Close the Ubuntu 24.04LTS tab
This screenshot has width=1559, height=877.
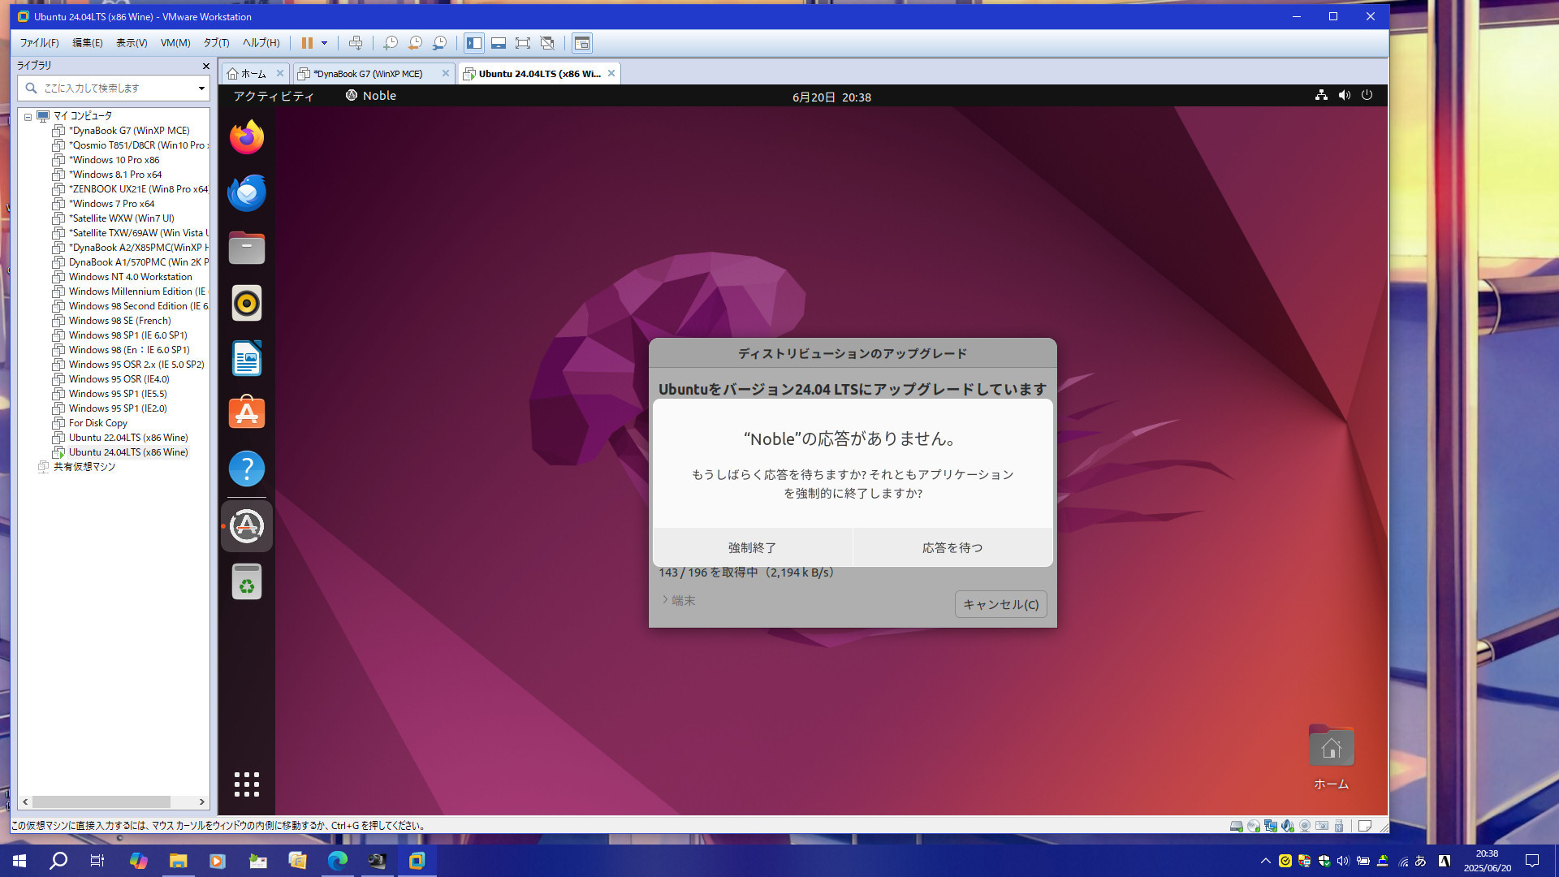coord(611,73)
